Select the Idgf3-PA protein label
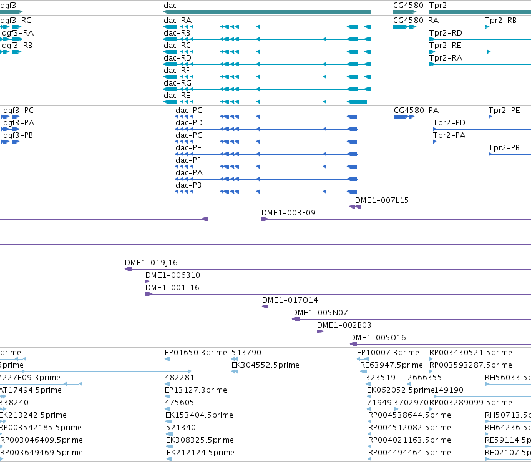Viewport: 531px width, 462px height. (17, 123)
